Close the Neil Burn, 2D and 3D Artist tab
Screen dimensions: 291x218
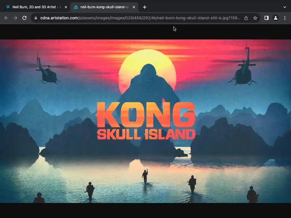pyautogui.click(x=66, y=7)
